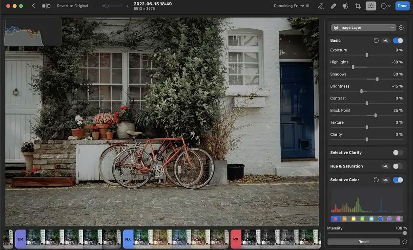This screenshot has height=250, width=413.
Task: Select the Crop tool
Action: [x=358, y=6]
